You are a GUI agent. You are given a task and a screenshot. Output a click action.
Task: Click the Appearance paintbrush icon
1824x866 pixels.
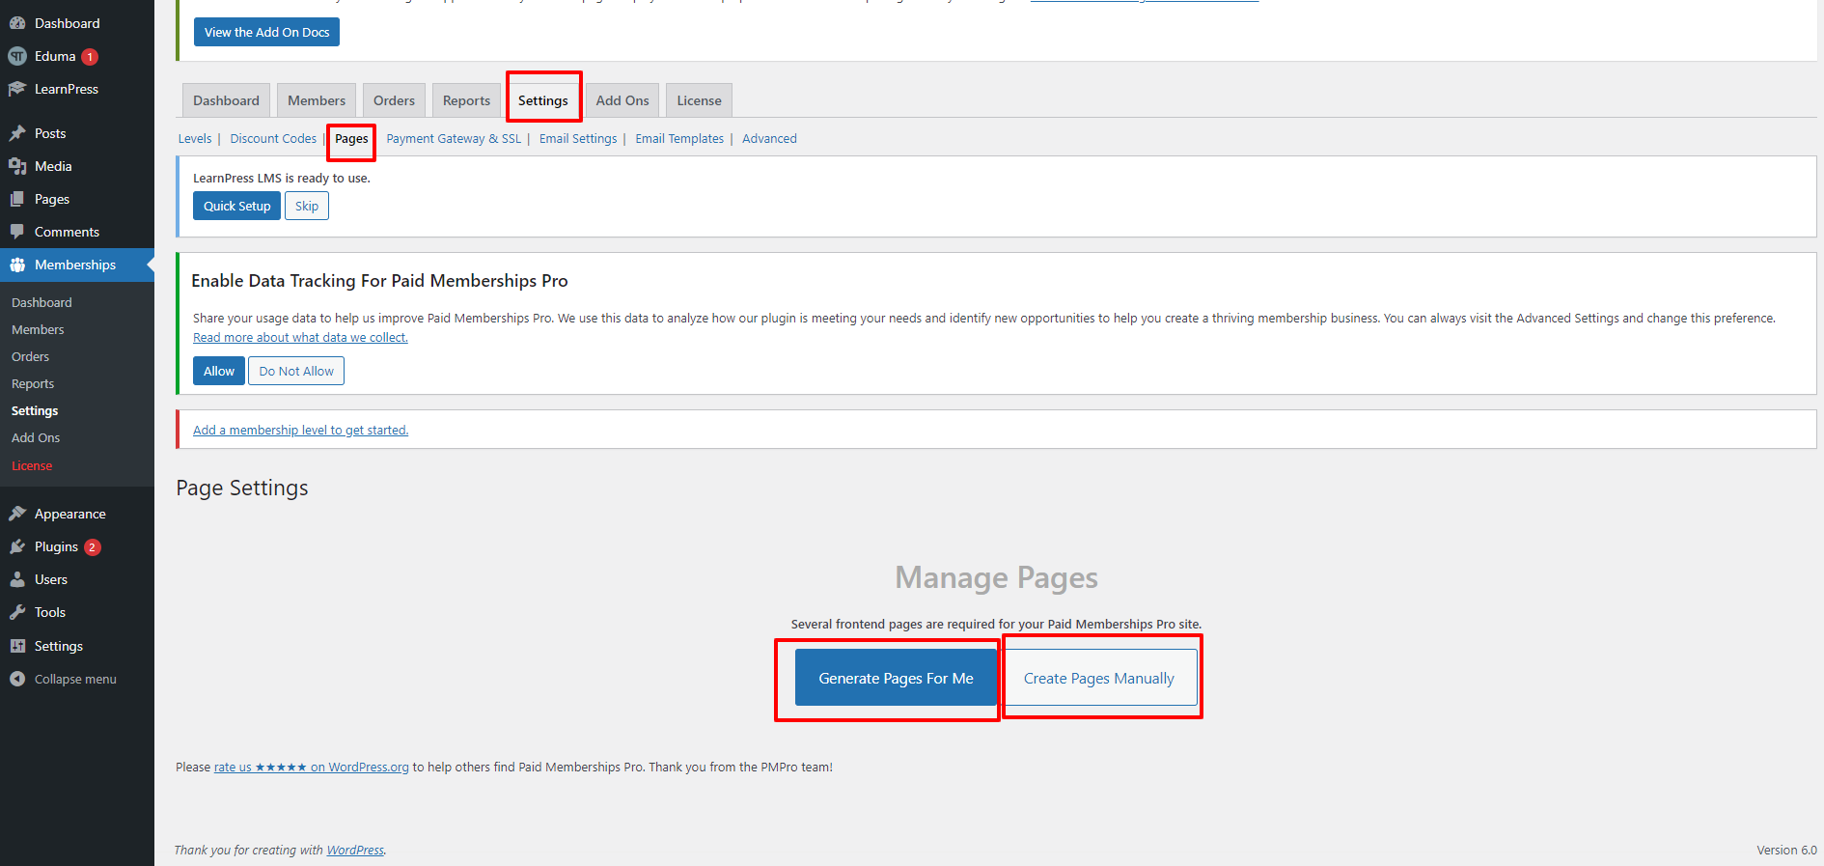coord(17,514)
